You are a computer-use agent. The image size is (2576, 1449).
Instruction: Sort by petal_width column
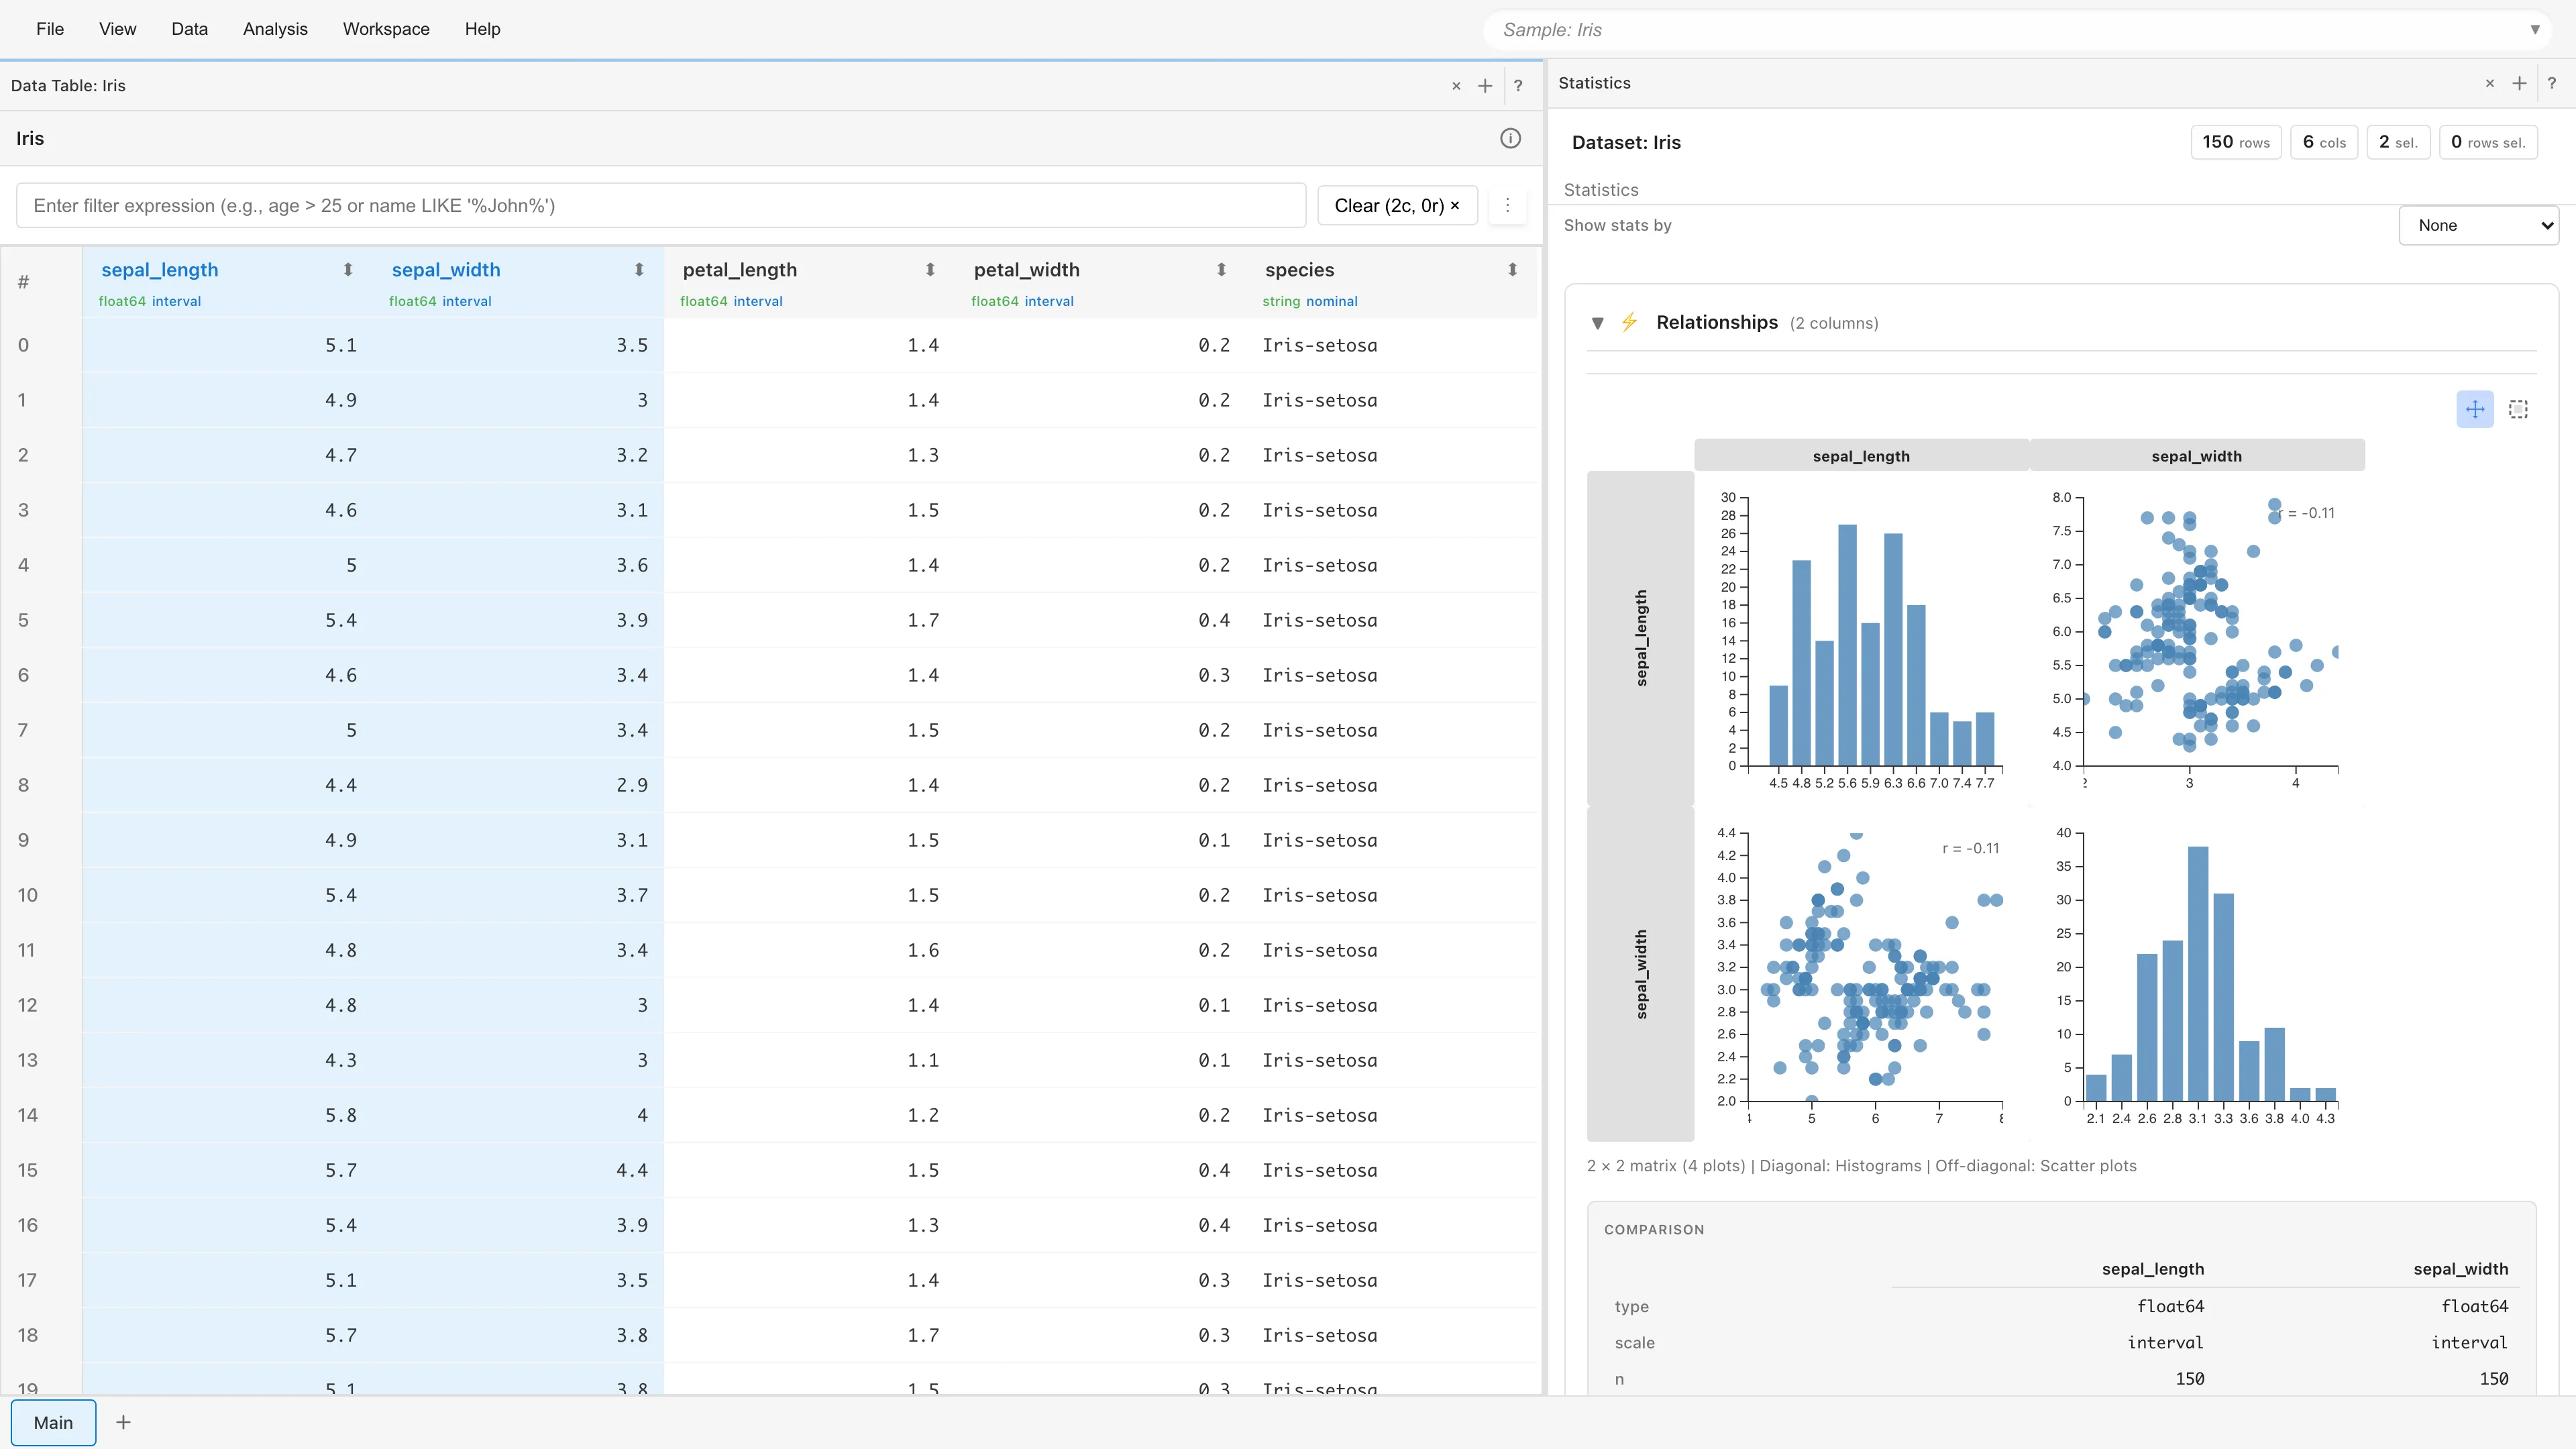point(1221,270)
